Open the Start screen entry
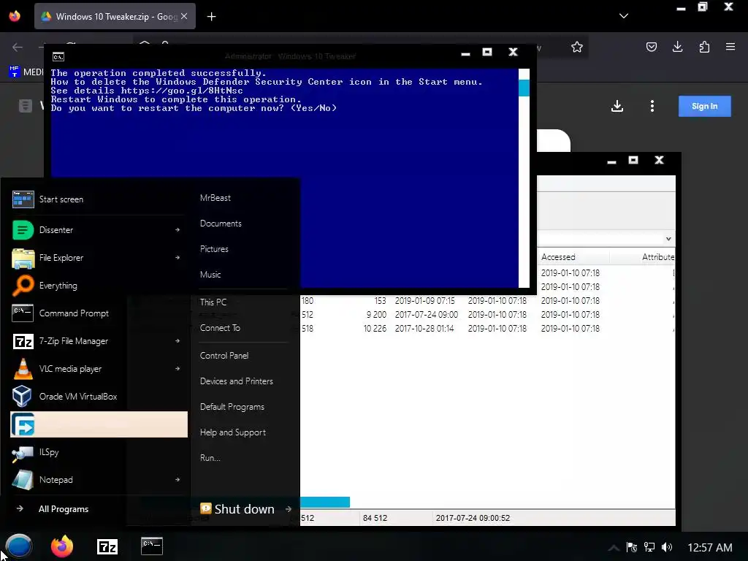Viewport: 748px width, 561px height. (99, 199)
